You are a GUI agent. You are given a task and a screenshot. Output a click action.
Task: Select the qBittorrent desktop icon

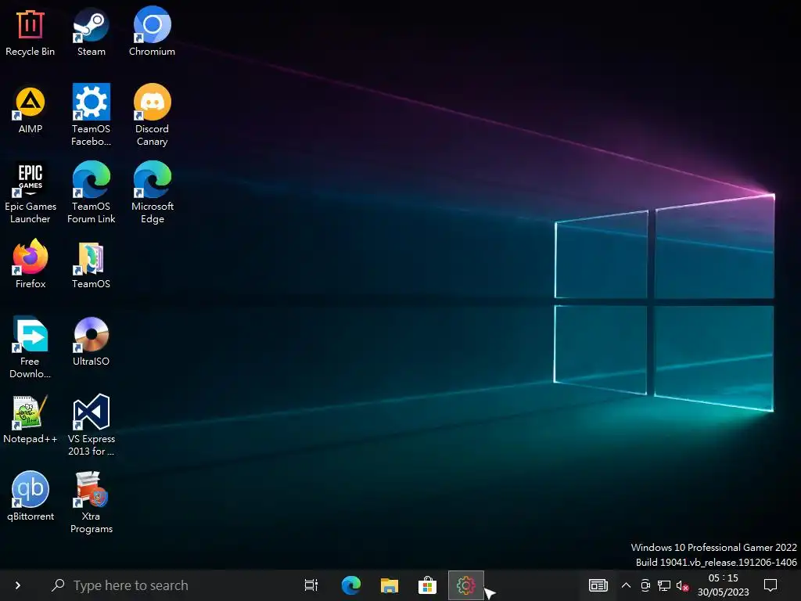31,496
